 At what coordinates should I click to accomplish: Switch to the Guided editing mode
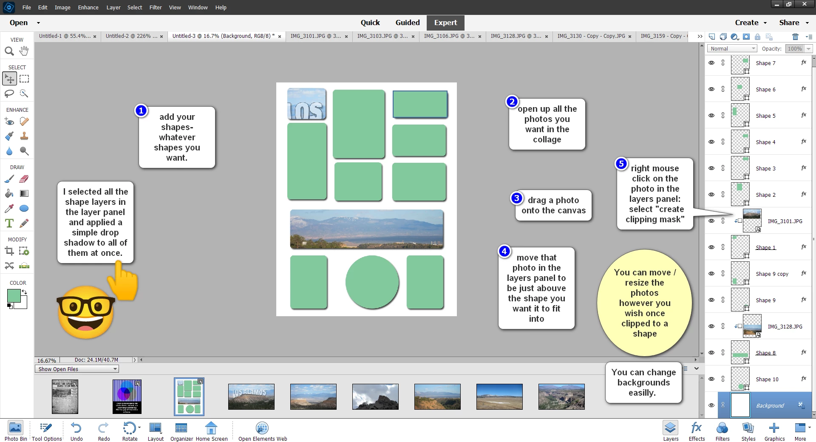[408, 23]
